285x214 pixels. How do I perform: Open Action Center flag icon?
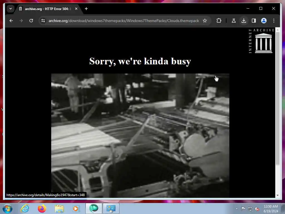pos(243,209)
